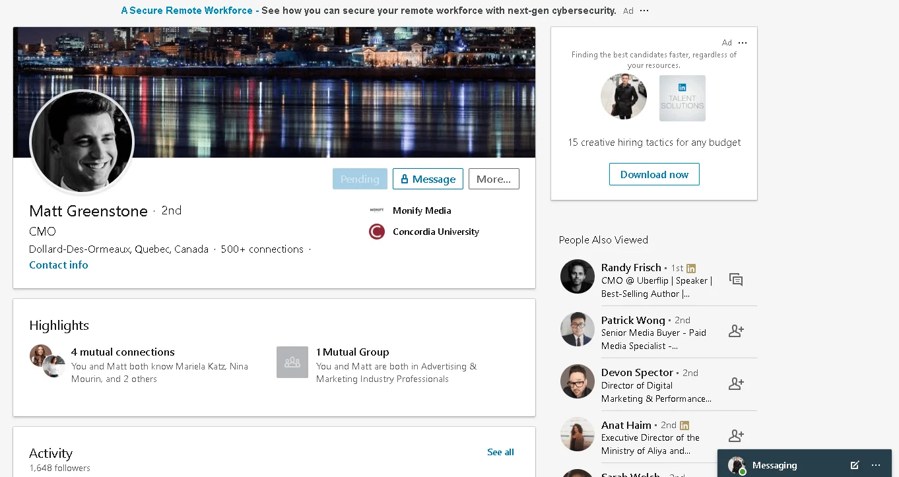Click Monify Media company logo
The image size is (899, 477).
click(377, 210)
